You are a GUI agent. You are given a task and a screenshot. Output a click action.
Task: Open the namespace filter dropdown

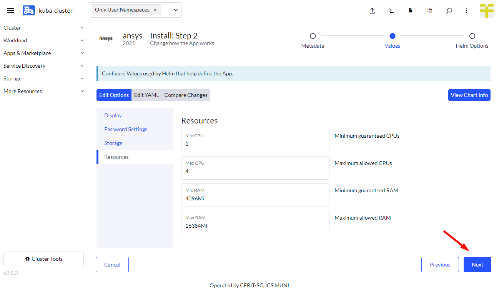(175, 10)
